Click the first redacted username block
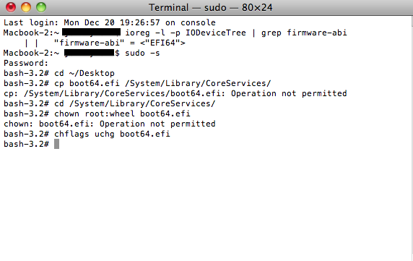 point(92,33)
